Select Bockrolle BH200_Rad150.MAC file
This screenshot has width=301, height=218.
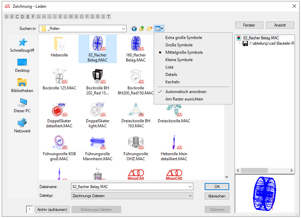click(x=136, y=82)
